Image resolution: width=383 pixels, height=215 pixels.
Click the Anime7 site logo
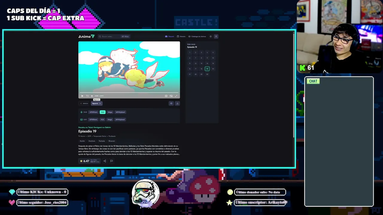[x=86, y=36]
